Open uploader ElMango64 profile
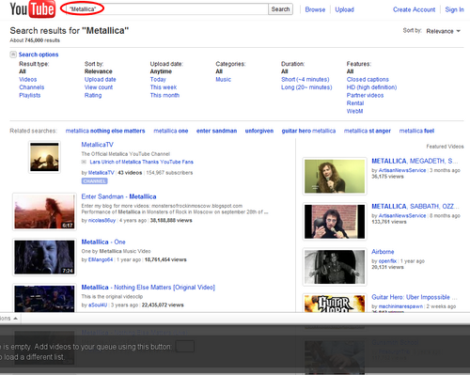The height and width of the screenshot is (375, 470). coord(101,259)
